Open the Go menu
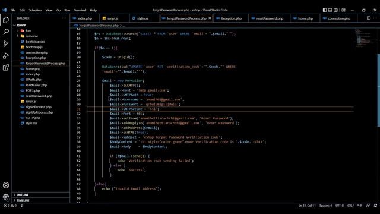The image size is (380, 214). pos(58,10)
